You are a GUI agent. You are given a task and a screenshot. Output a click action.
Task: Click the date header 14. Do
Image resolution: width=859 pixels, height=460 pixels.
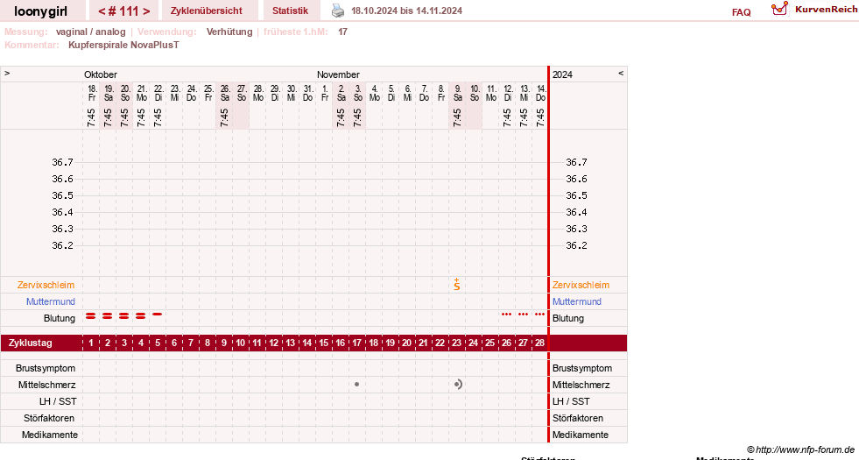tap(541, 93)
